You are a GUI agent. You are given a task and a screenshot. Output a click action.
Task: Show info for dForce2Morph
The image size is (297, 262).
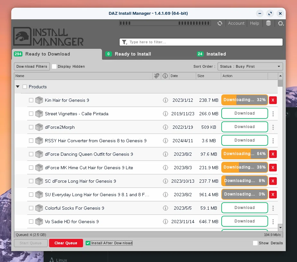pos(165,127)
